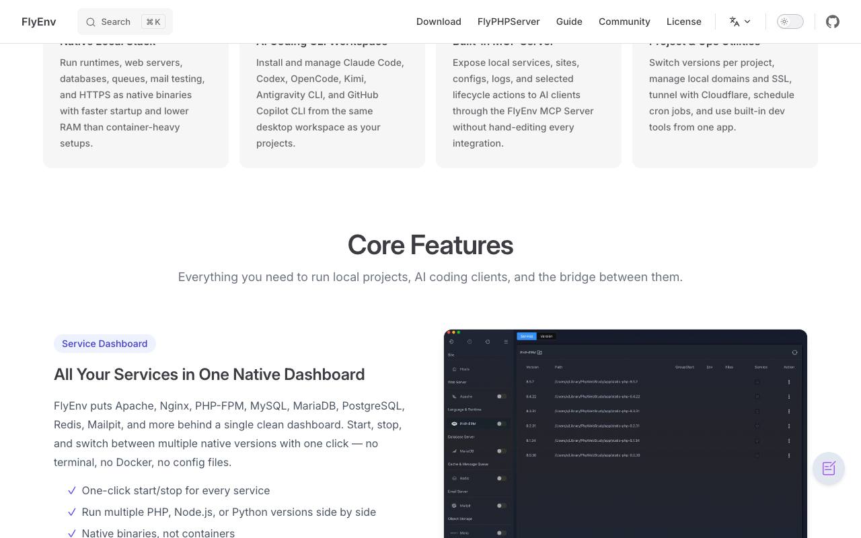
Task: Toggle the Mailpit service switch
Action: click(x=501, y=506)
